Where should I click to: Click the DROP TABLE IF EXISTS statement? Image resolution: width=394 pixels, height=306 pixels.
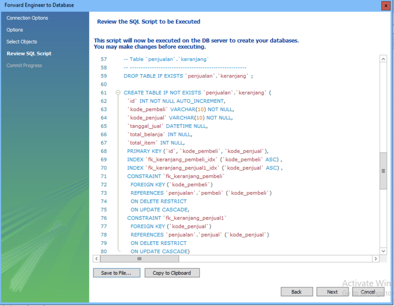coord(188,76)
